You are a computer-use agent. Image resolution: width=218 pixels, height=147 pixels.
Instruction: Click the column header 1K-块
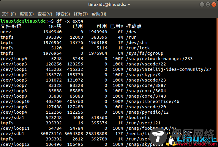pyautogui.click(x=55, y=26)
